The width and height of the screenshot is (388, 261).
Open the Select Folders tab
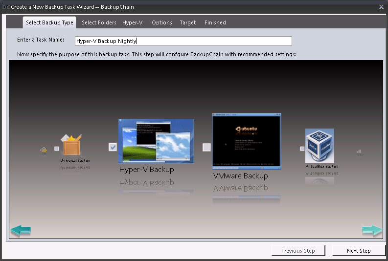tap(99, 22)
